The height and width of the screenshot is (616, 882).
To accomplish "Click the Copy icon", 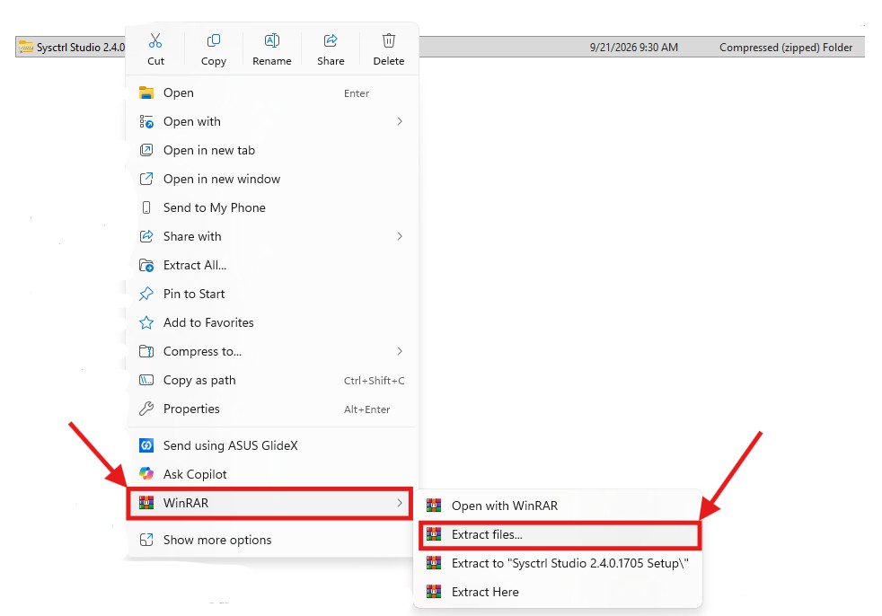I will click(x=214, y=40).
